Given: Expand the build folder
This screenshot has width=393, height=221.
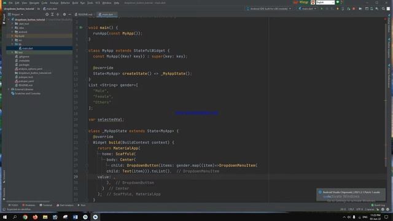Looking at the screenshot, I should point(12,36).
